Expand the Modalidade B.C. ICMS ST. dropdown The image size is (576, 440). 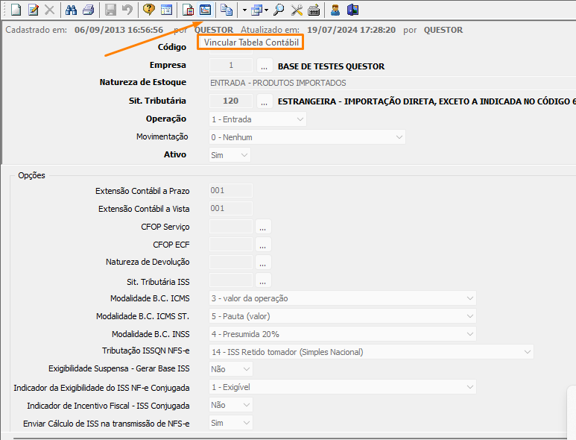point(470,316)
